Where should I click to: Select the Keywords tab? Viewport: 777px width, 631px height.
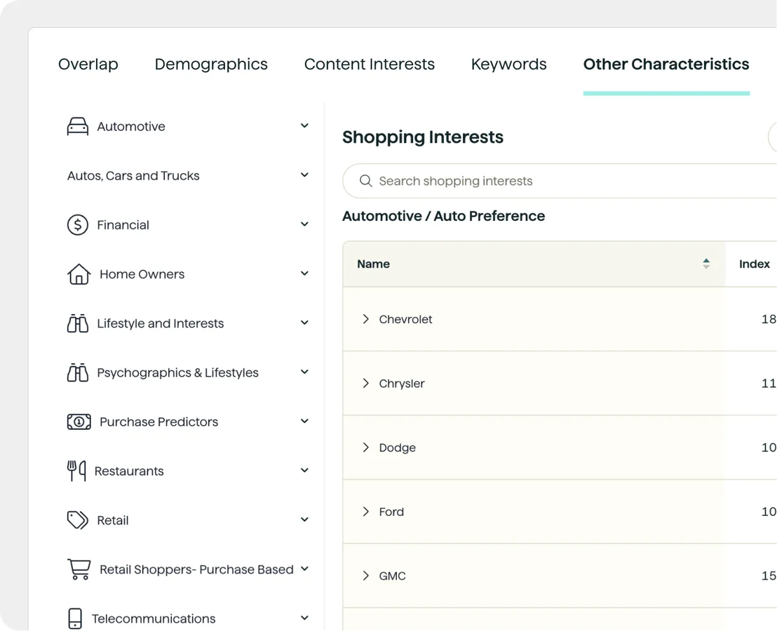[x=508, y=65]
